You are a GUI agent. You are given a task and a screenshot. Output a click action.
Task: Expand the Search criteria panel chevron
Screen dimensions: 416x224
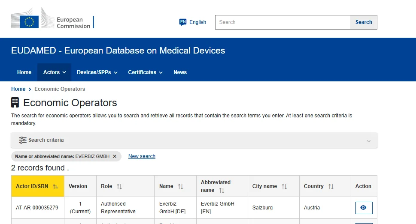368,141
